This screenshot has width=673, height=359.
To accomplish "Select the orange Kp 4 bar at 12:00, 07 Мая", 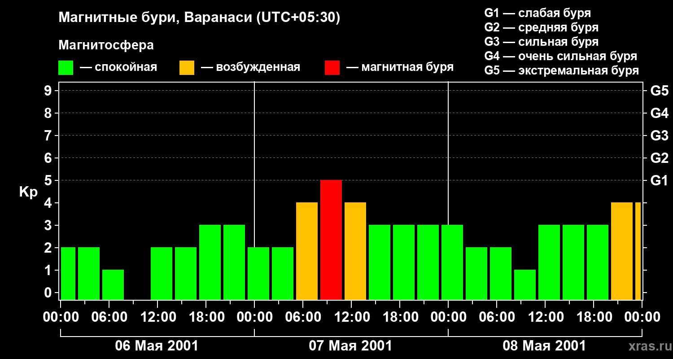I will tap(355, 251).
